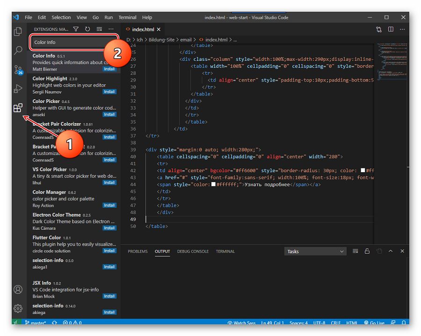
Task: Open the Search view icon
Action: coord(18,50)
